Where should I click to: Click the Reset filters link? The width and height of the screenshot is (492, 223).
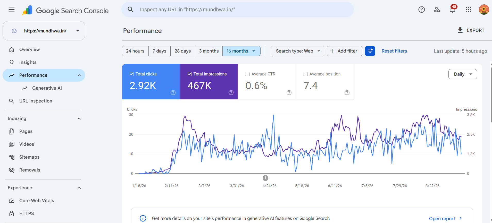click(x=394, y=51)
